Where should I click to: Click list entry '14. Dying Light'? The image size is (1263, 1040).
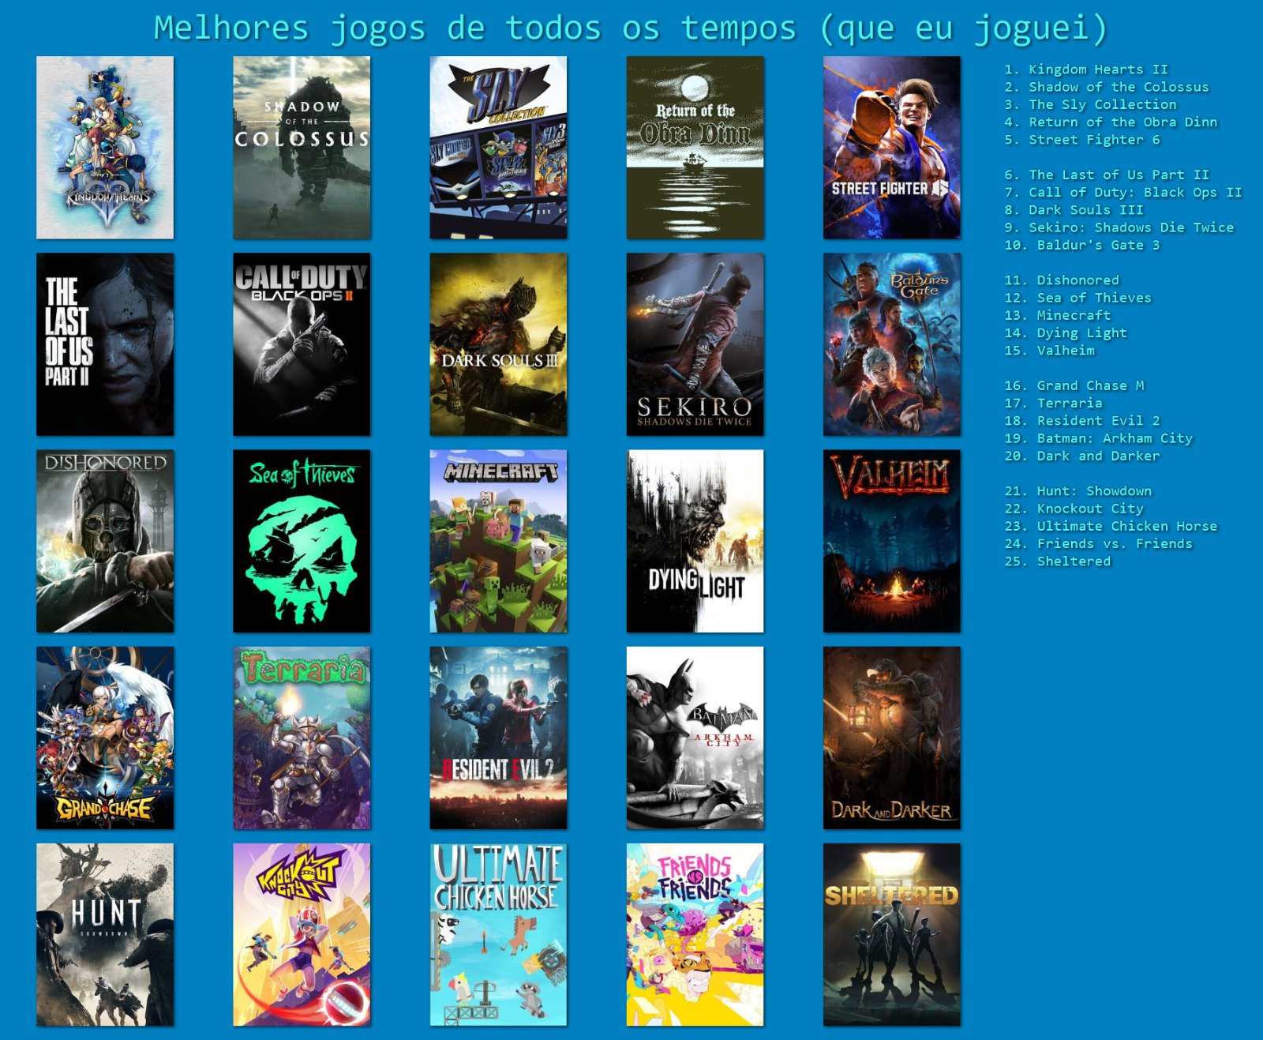[1066, 332]
